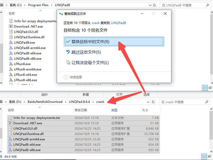Choose let me decide each file option
This screenshot has height=160, width=213.
click(87, 62)
